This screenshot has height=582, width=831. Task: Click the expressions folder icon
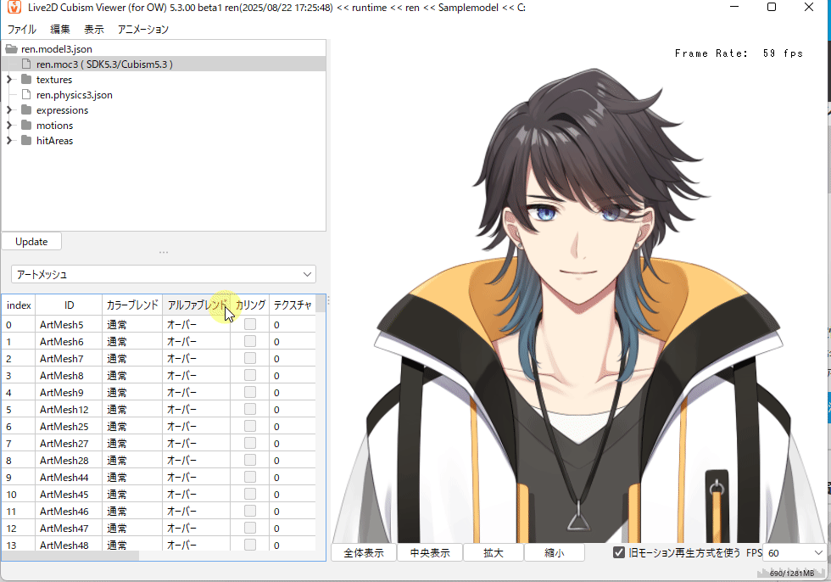click(26, 110)
